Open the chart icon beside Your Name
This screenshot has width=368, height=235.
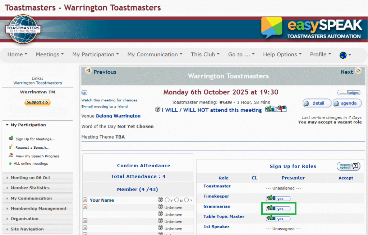(85, 200)
